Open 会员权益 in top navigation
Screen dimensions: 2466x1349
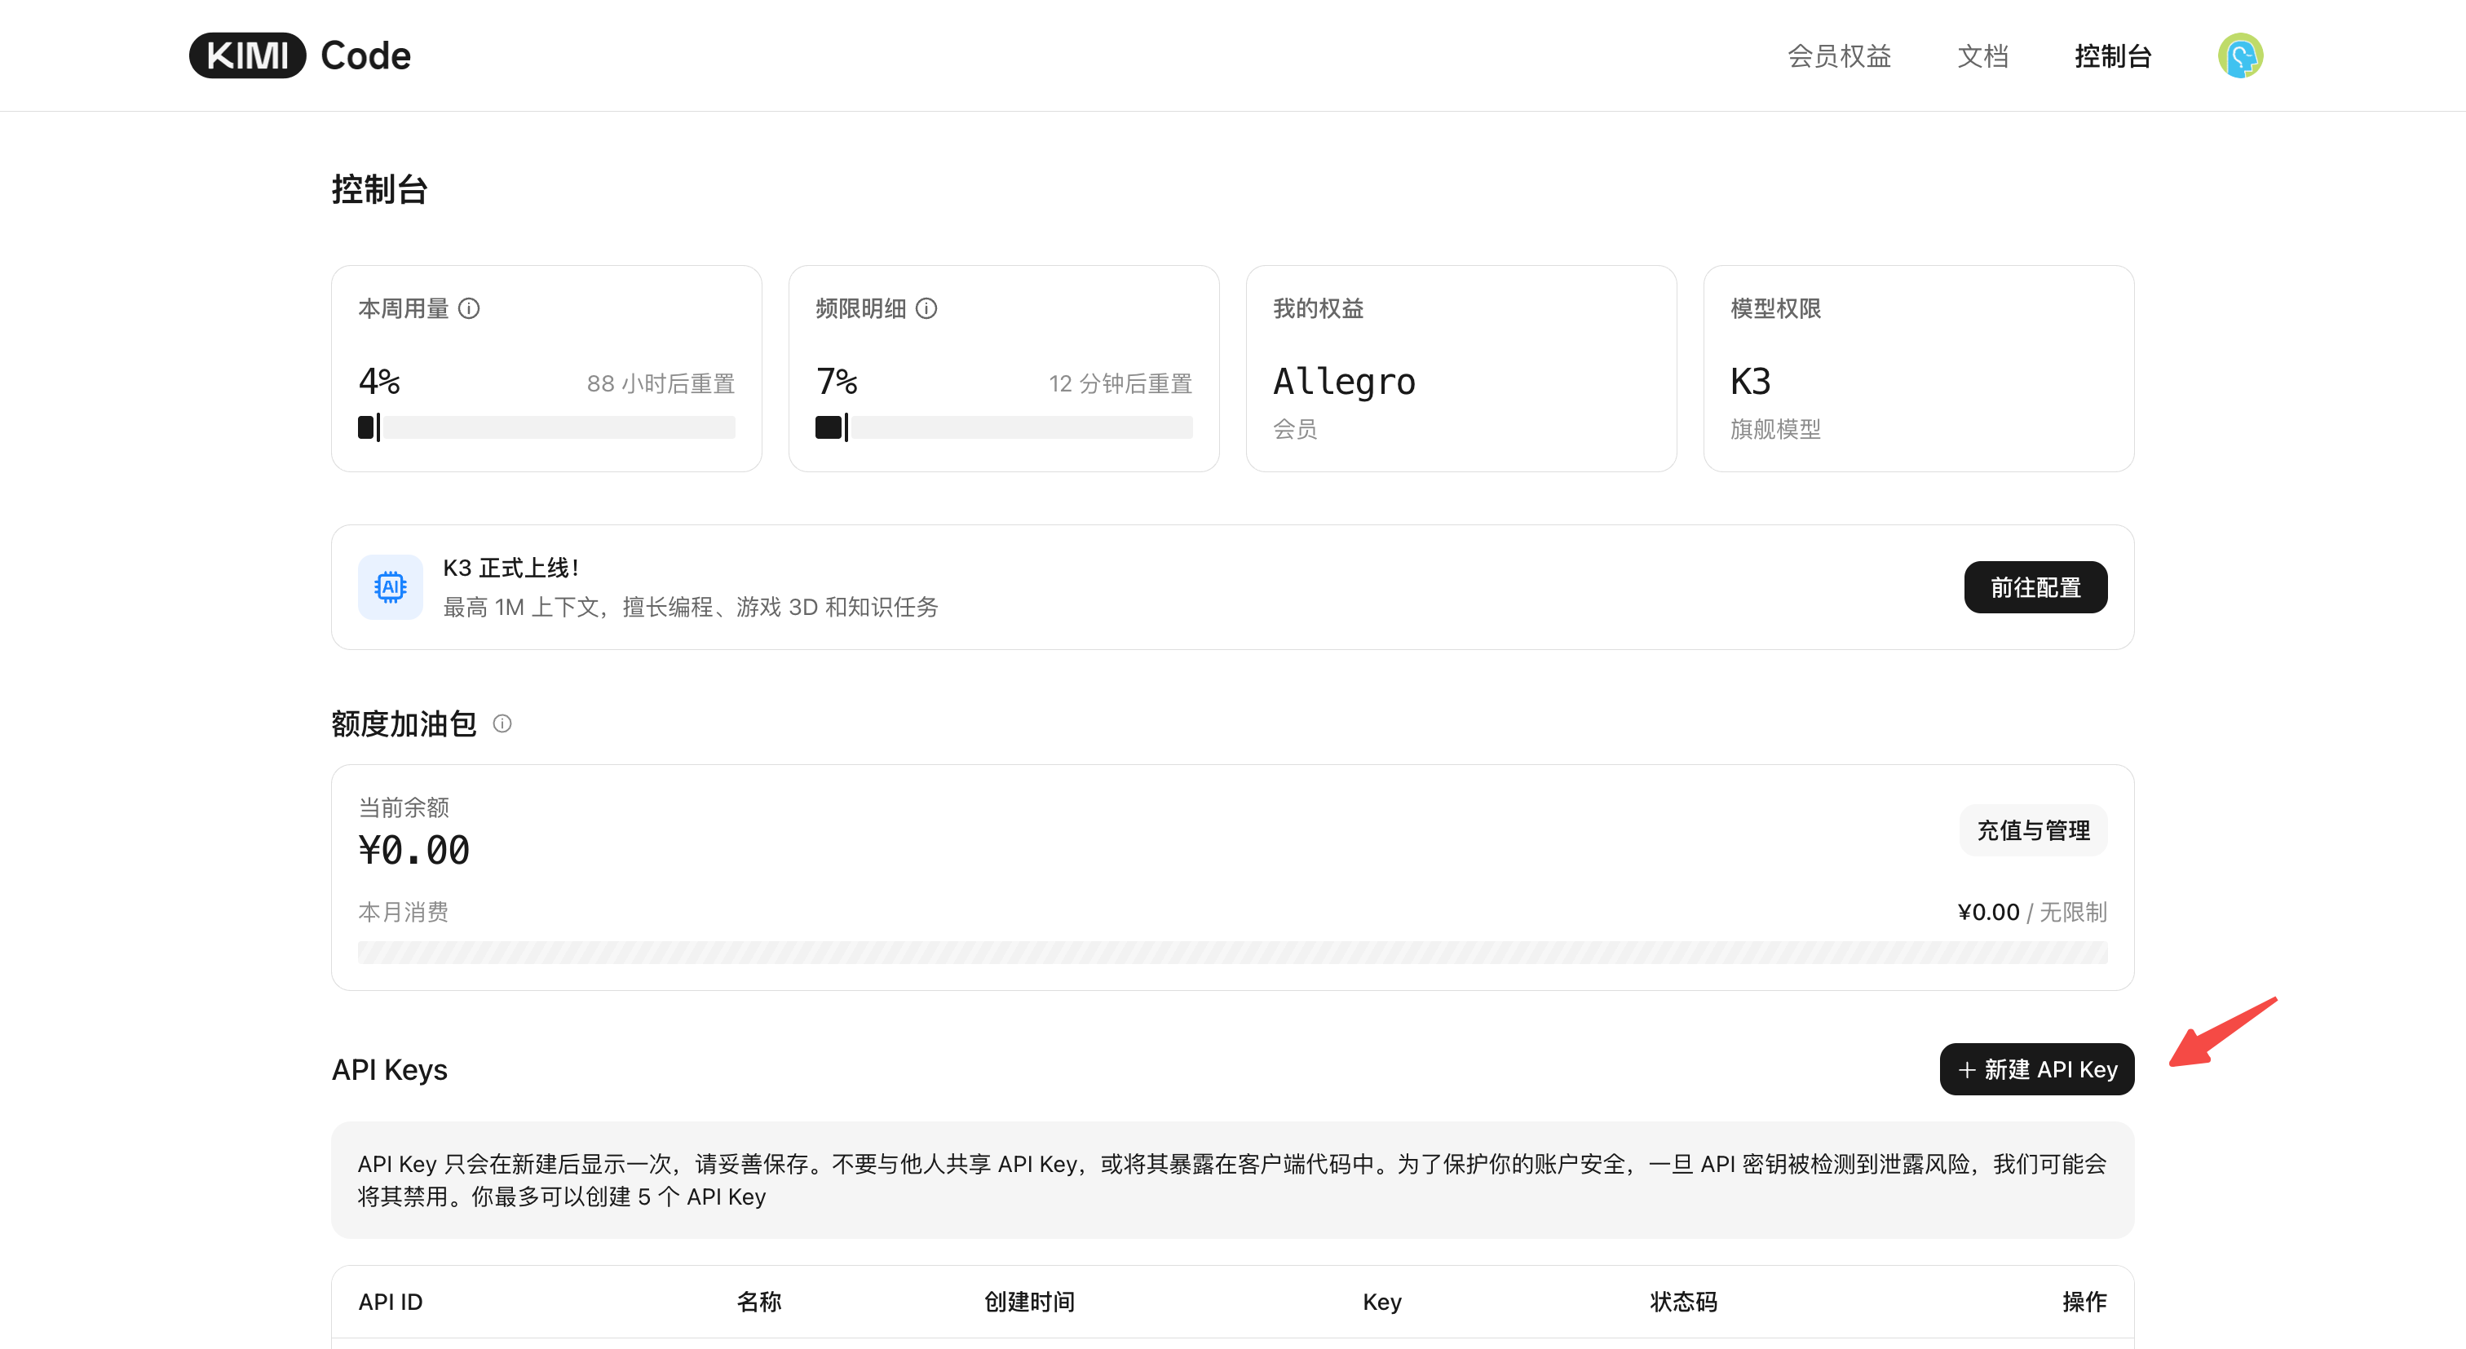[1839, 55]
